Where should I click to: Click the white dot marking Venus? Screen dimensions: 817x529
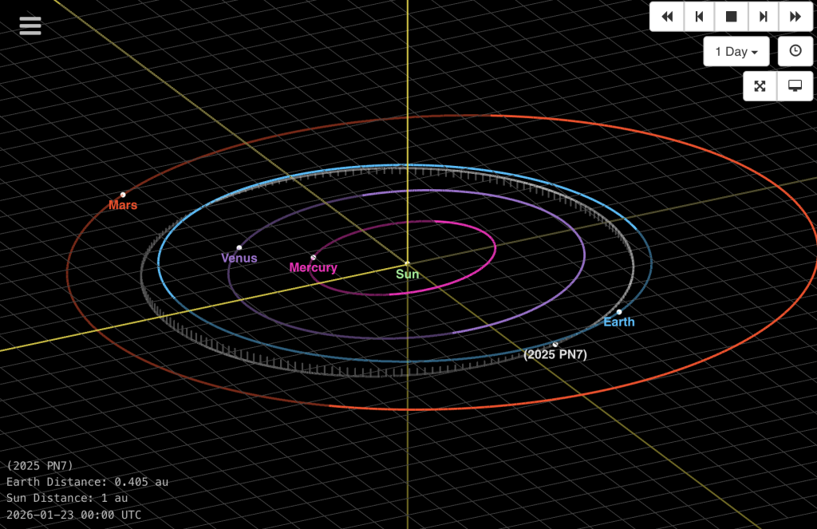pos(239,247)
